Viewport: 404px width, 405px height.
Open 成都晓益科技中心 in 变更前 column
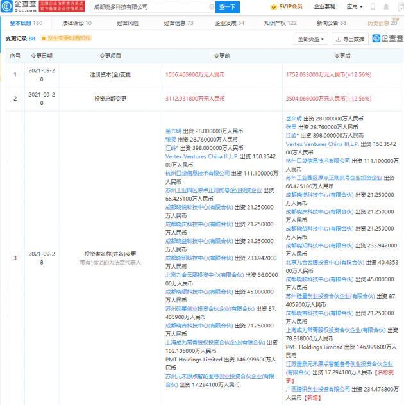(199, 241)
